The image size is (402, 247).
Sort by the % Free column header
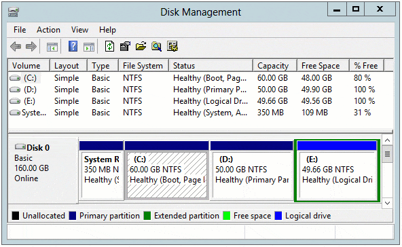[367, 66]
